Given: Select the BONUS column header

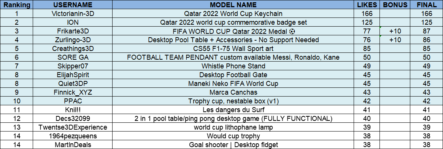Looking at the screenshot, I should pyautogui.click(x=395, y=5).
